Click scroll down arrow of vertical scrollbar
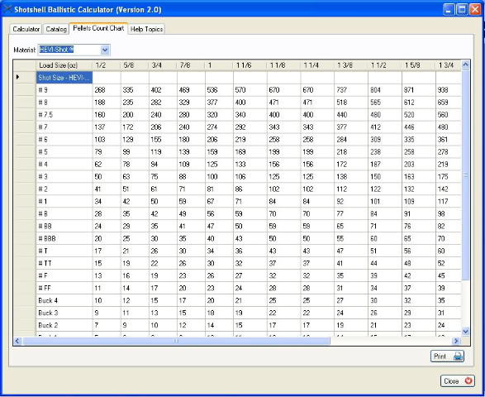 (x=465, y=332)
